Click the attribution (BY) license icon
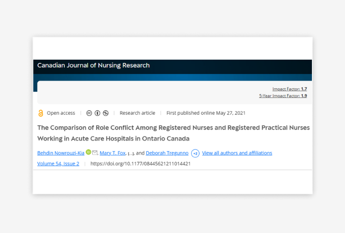The width and height of the screenshot is (345, 233). tap(97, 113)
